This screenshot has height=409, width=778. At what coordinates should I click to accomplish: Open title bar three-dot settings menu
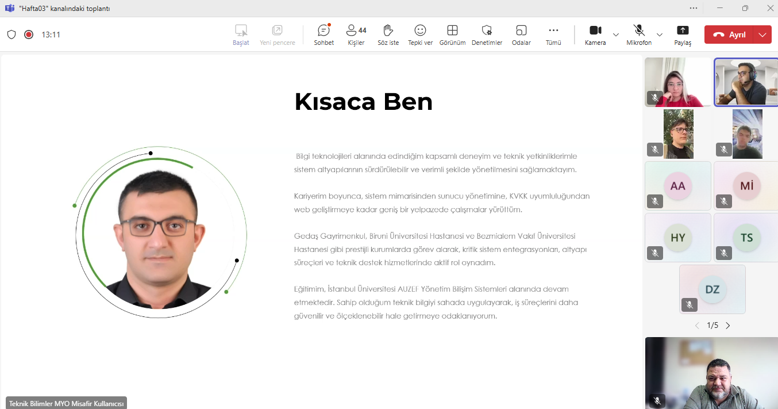(694, 8)
